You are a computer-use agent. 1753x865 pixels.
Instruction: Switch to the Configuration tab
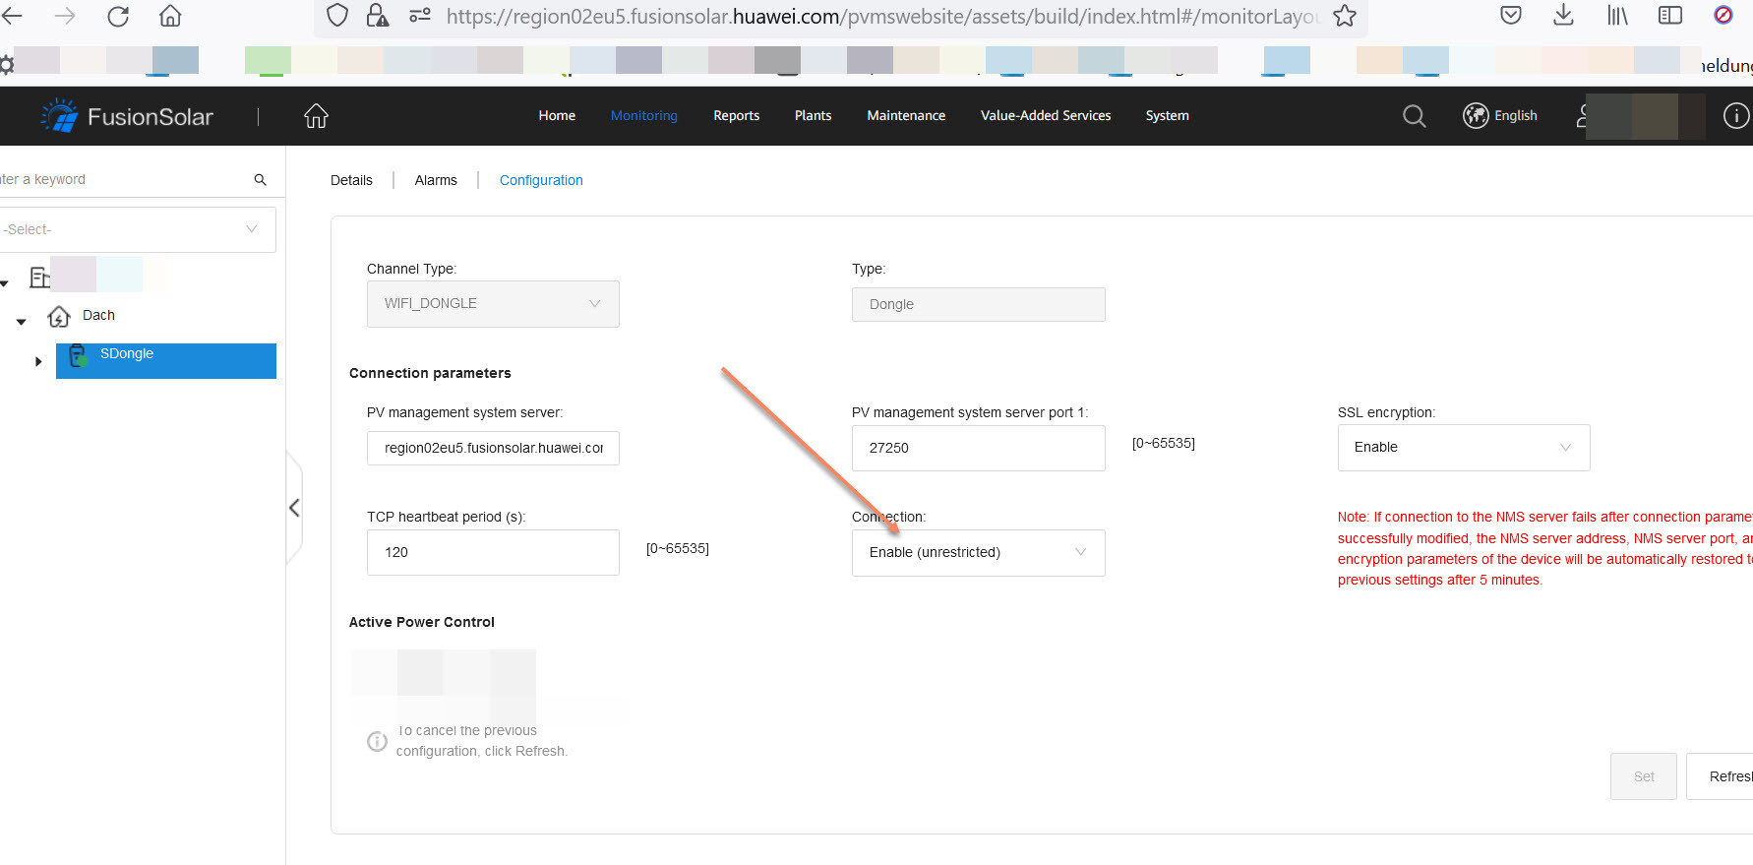(541, 180)
